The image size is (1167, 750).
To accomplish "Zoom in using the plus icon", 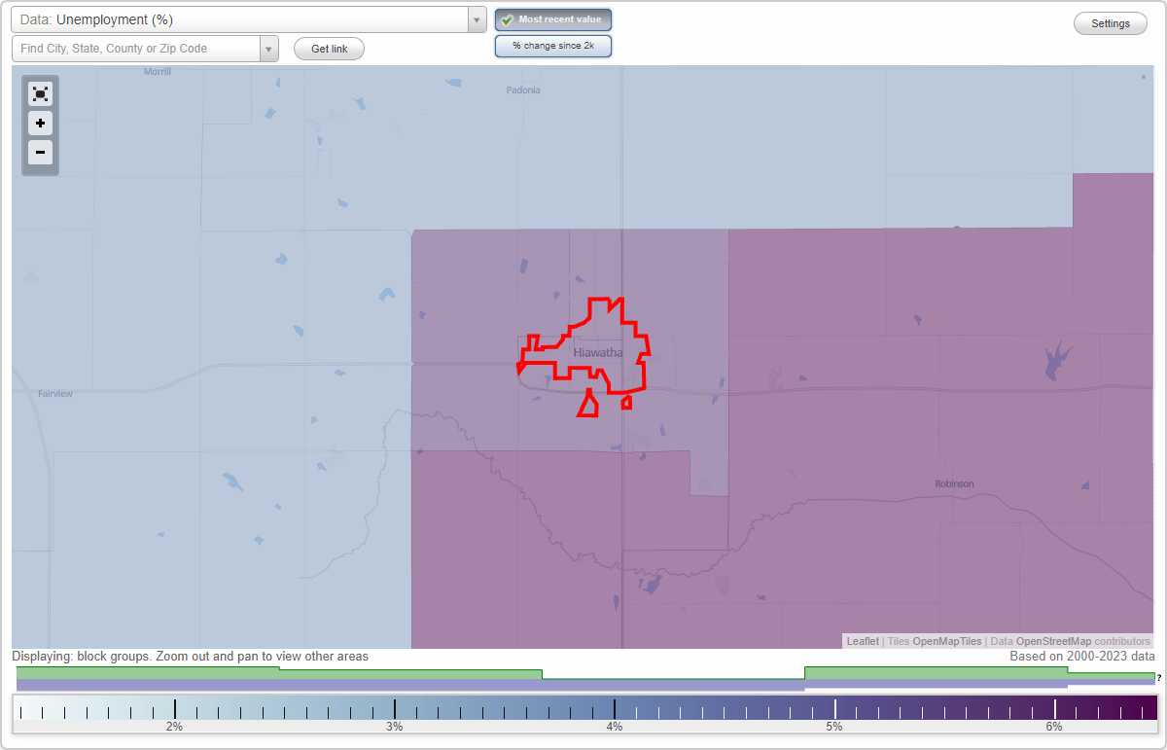I will [x=40, y=124].
